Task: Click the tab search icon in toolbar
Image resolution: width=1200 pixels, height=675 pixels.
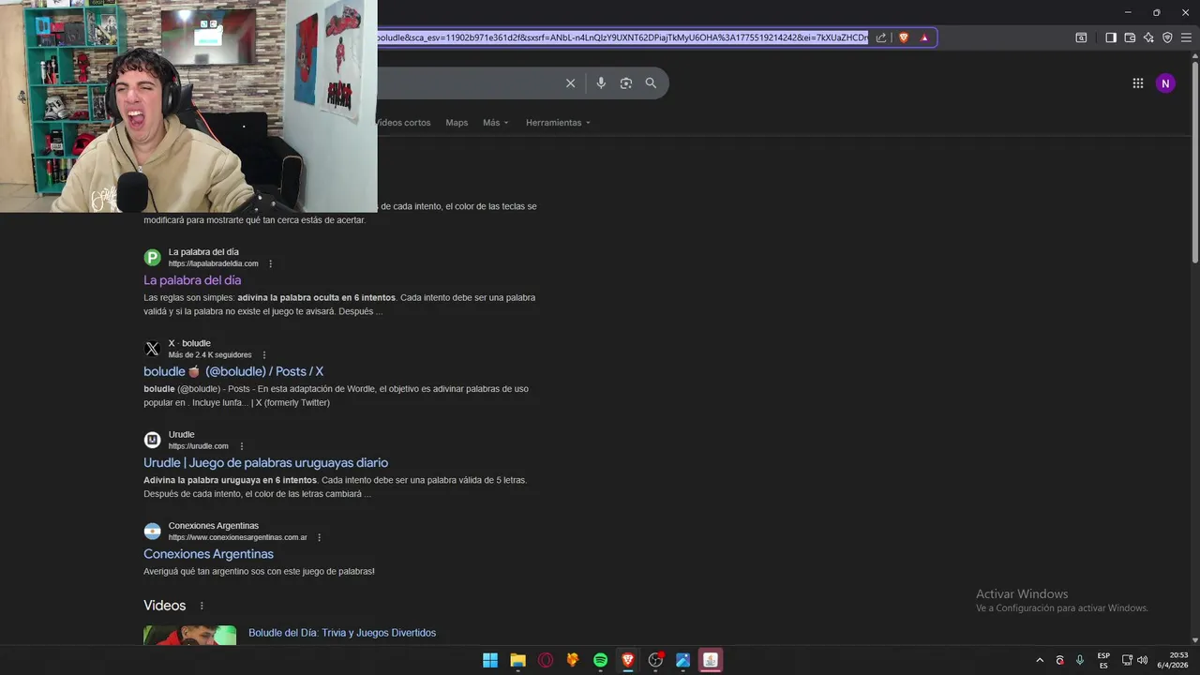Action: pos(1081,37)
